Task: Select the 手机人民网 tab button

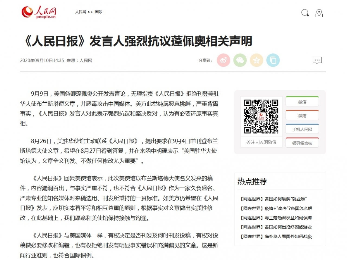Action: coord(302,129)
